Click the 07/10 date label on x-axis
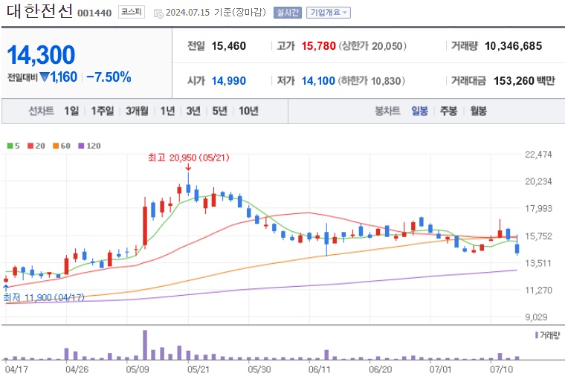 click(x=501, y=369)
